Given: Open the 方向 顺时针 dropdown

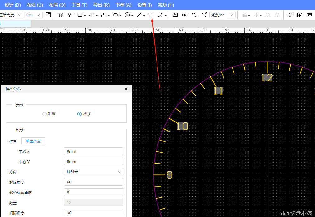Looking at the screenshot, I should (x=93, y=172).
